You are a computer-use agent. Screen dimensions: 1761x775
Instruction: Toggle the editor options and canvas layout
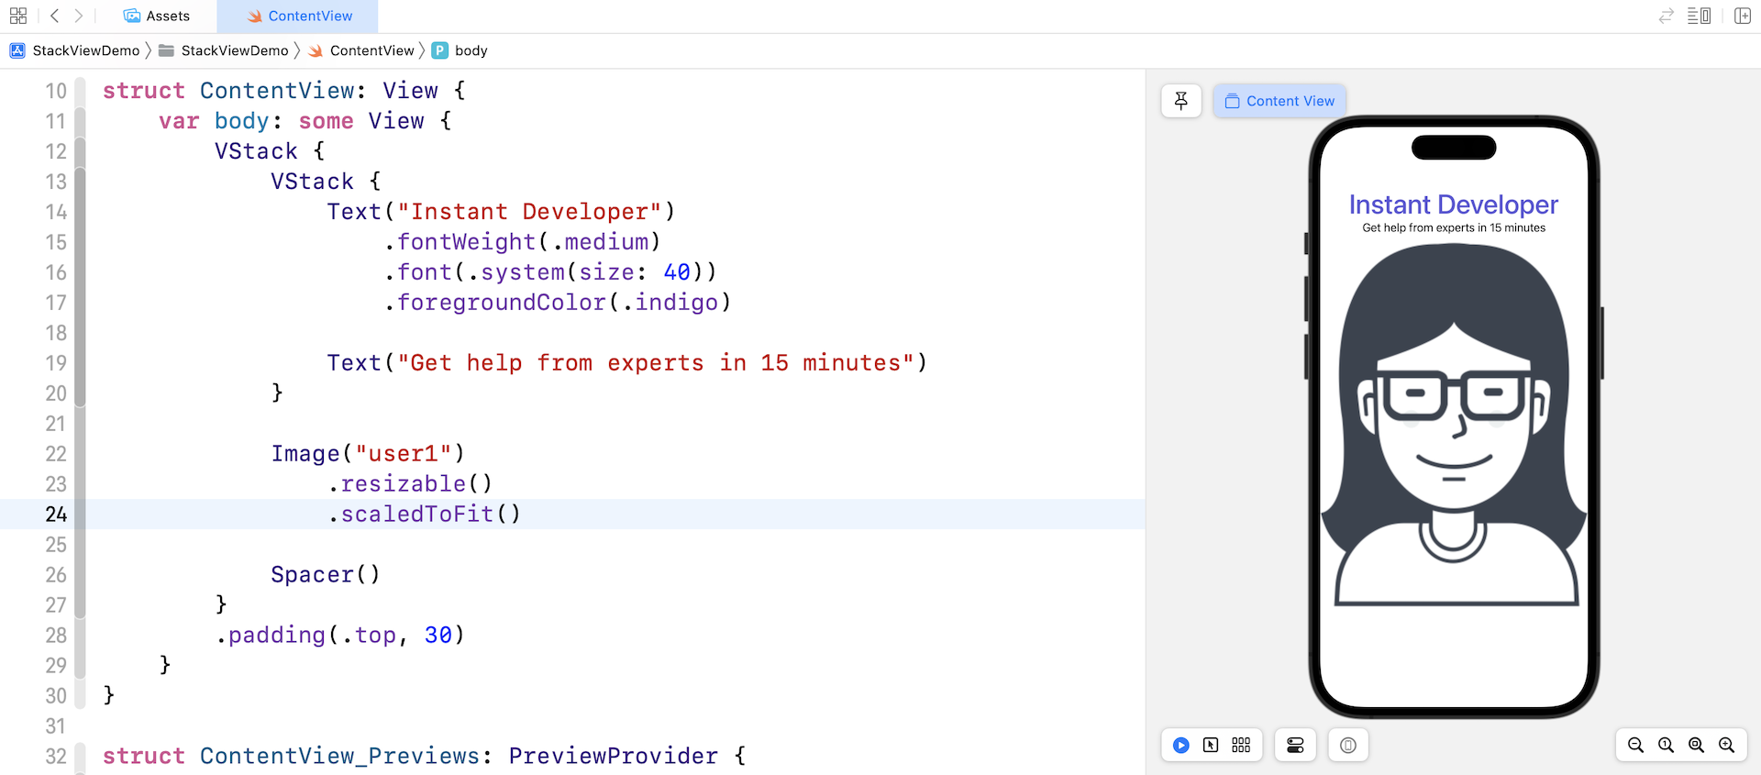click(1699, 16)
